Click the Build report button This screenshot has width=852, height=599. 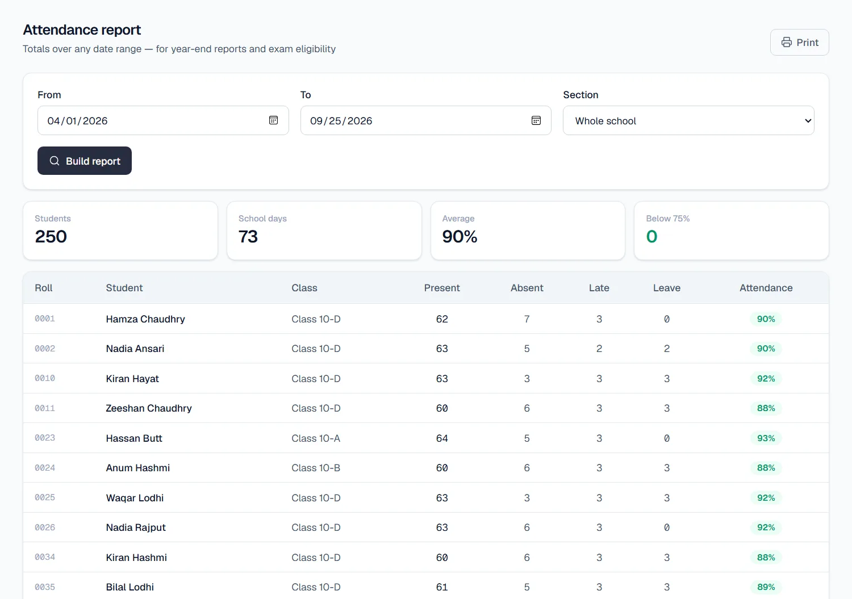pos(85,161)
